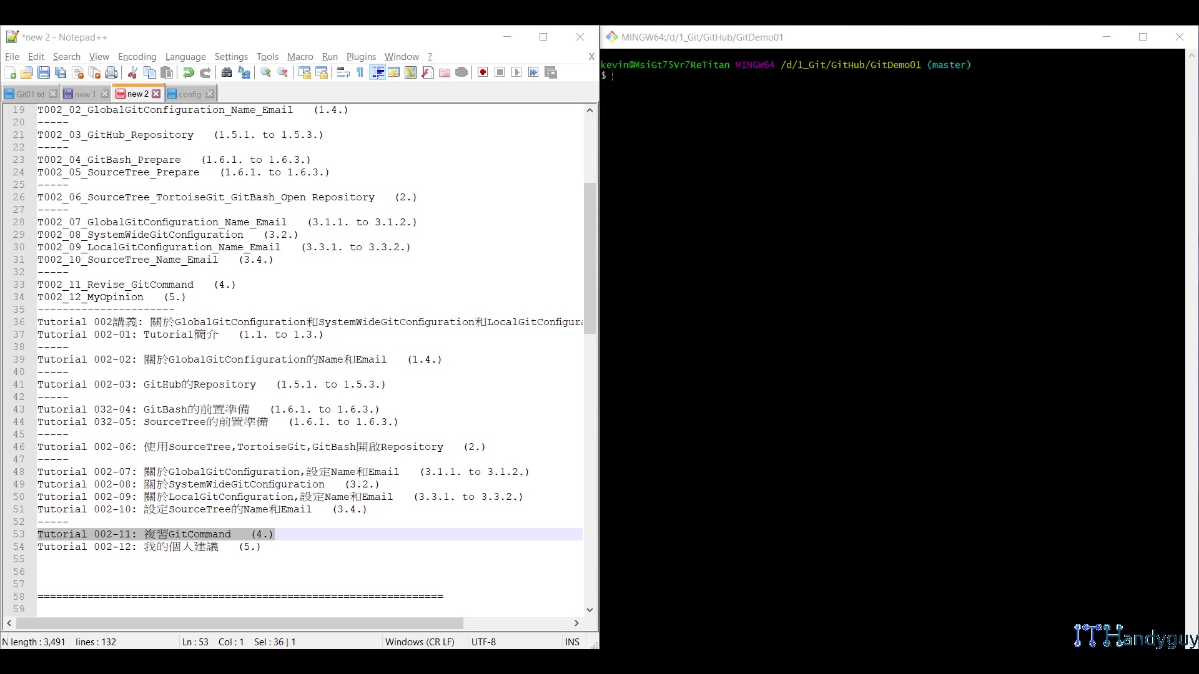Screen dimensions: 1199x674
Task: Click the Paste icon
Action: click(x=166, y=72)
